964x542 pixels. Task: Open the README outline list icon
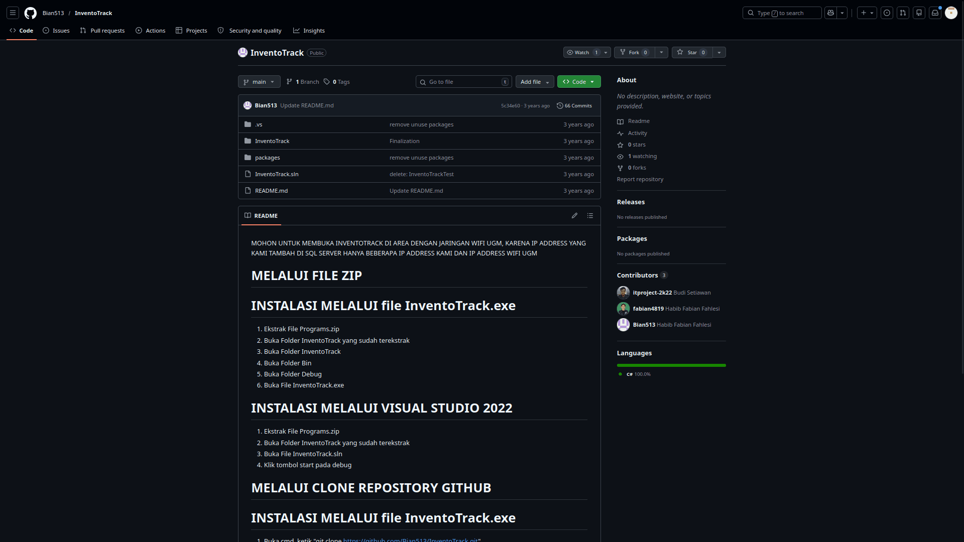590,216
